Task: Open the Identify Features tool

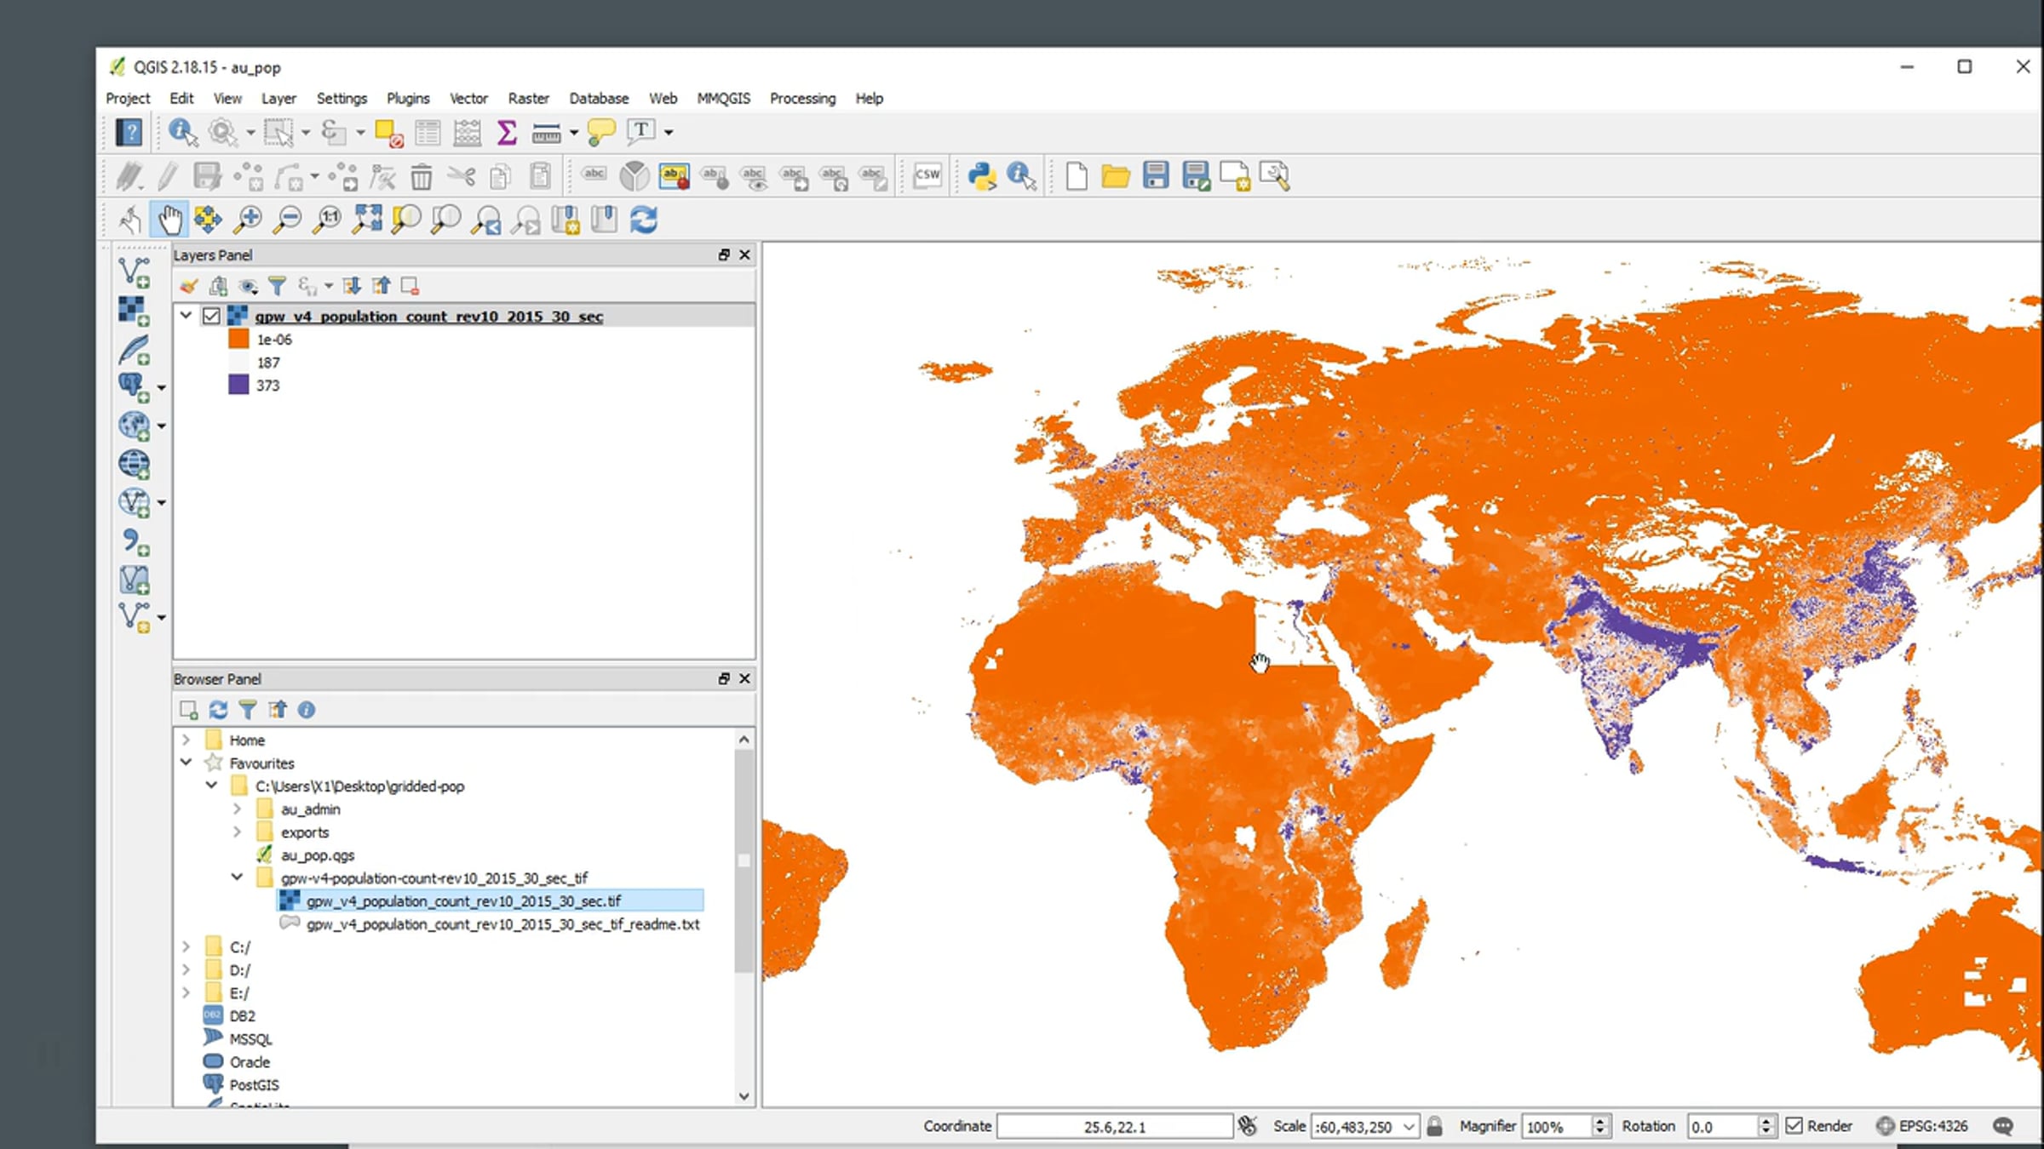Action: (x=182, y=132)
